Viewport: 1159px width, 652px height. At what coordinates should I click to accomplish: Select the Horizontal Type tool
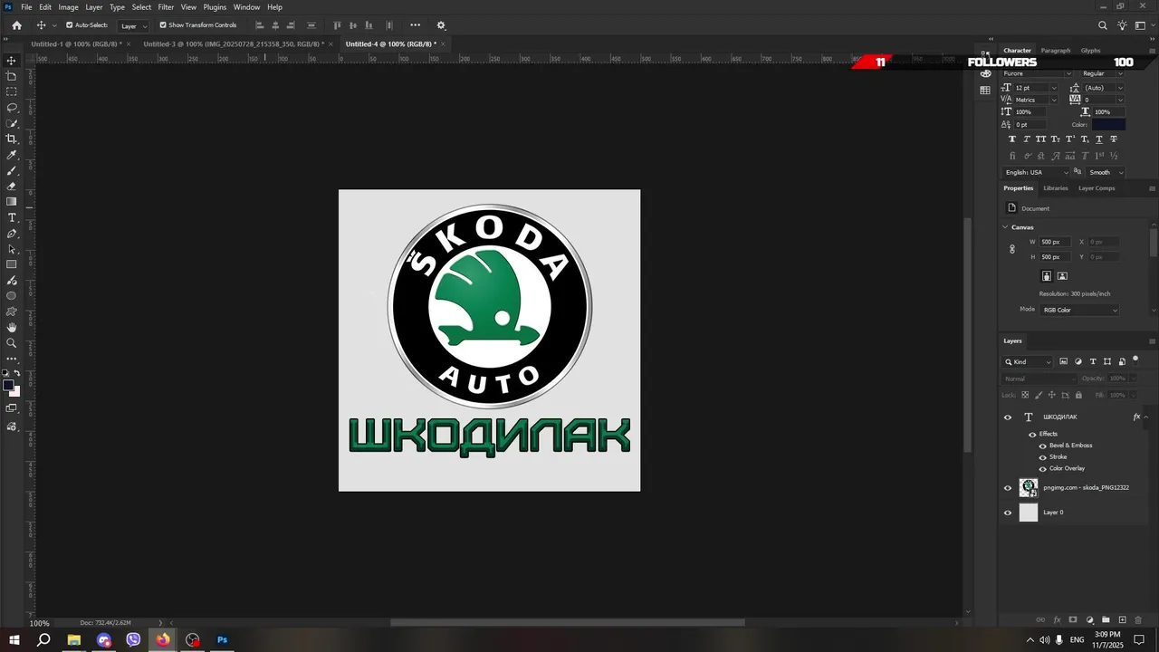12,217
